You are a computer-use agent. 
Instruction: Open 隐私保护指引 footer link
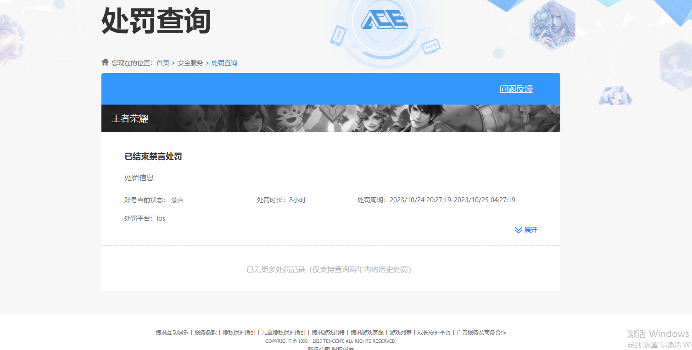click(239, 333)
